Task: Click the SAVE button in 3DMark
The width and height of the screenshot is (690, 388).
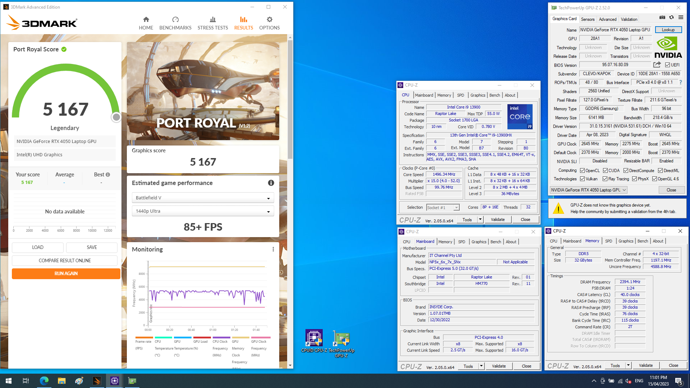Action: (x=92, y=248)
